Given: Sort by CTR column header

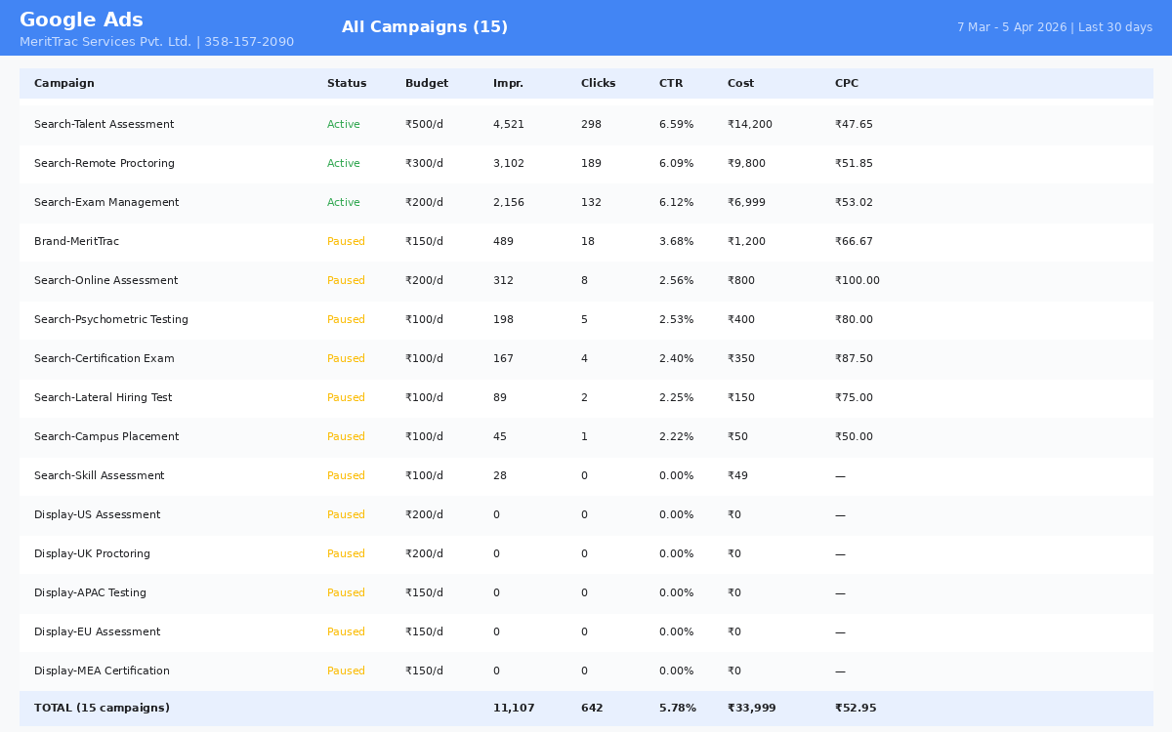Looking at the screenshot, I should 671,84.
